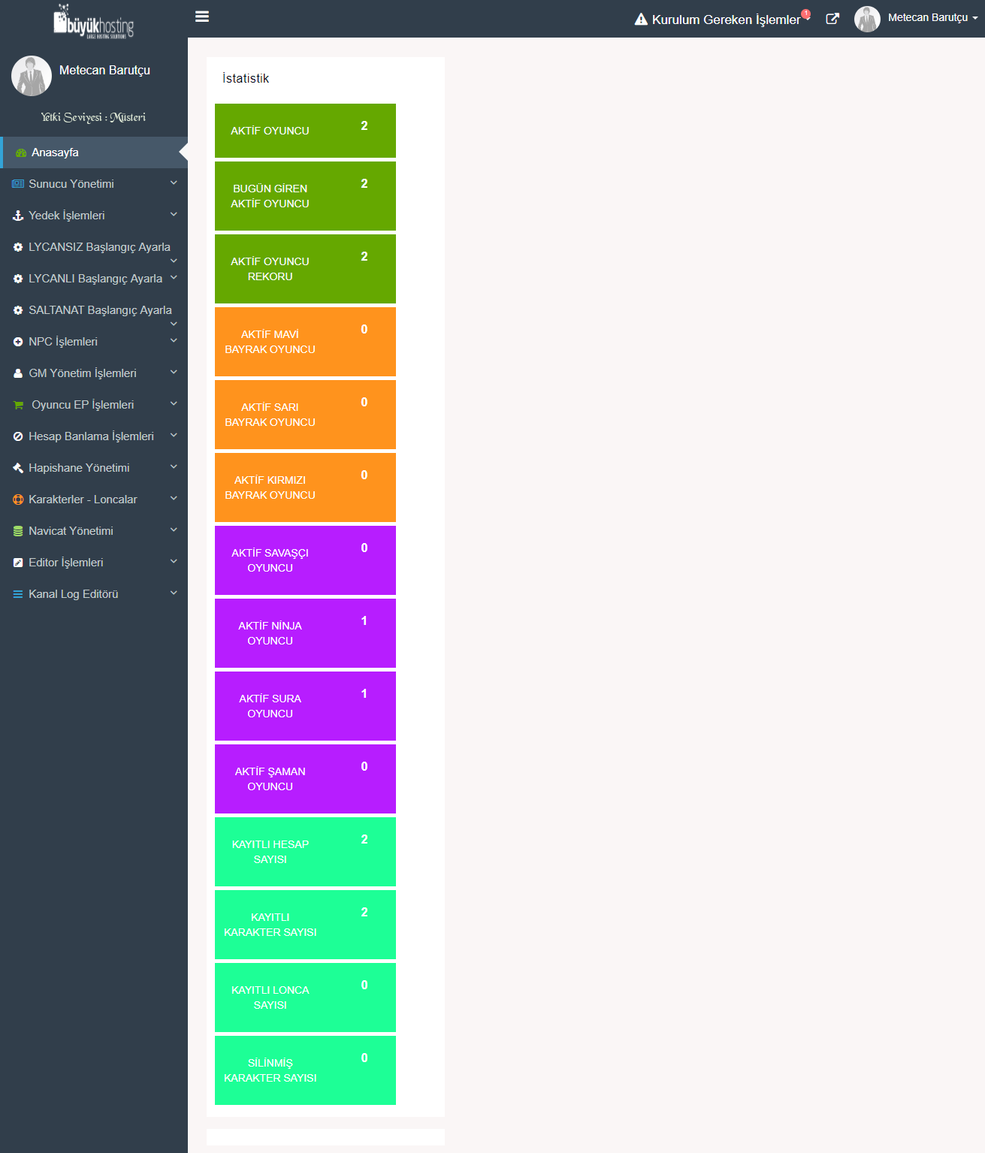This screenshot has width=985, height=1153.
Task: Click the hamburger menu toggle icon
Action: click(x=201, y=17)
